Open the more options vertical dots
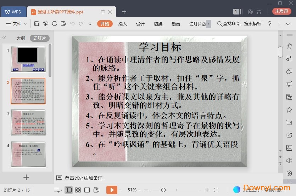Screen dimensions: 296x196 coord(279,24)
